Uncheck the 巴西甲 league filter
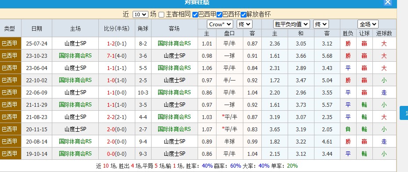This screenshot has height=172, width=408. click(x=195, y=15)
